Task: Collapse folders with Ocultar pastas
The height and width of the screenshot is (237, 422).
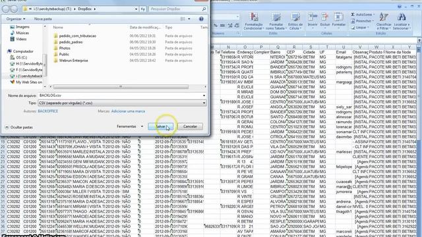Action: (x=19, y=127)
